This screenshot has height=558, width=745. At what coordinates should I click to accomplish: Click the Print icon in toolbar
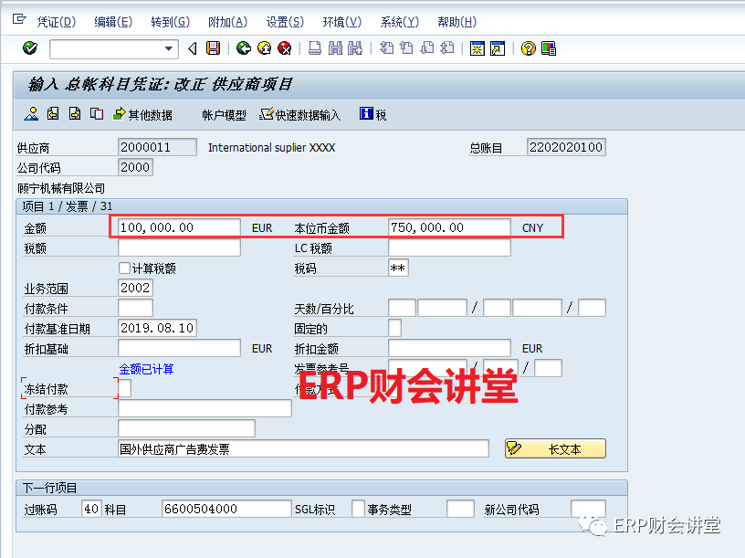[314, 48]
